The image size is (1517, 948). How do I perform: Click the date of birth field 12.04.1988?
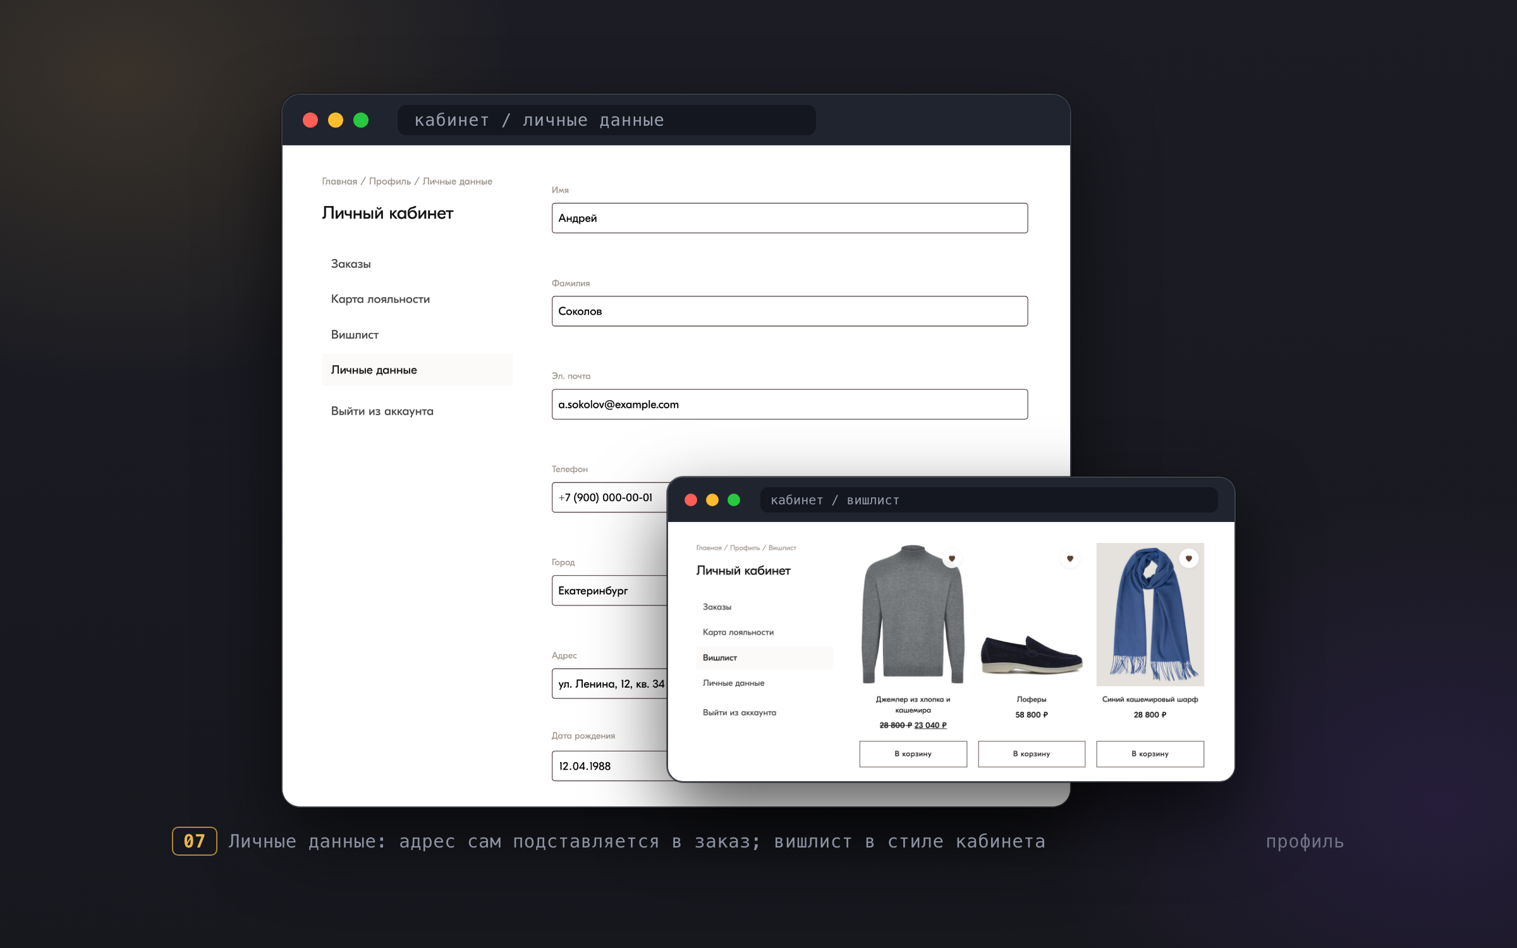click(609, 766)
